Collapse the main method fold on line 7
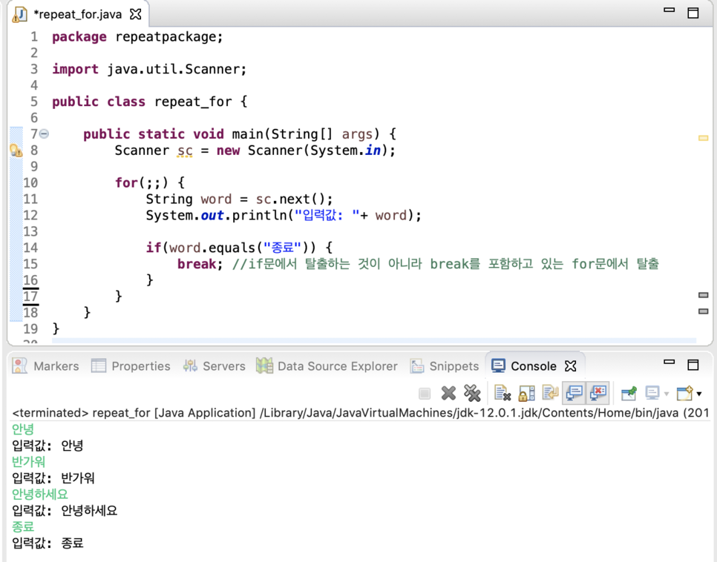 [x=44, y=134]
